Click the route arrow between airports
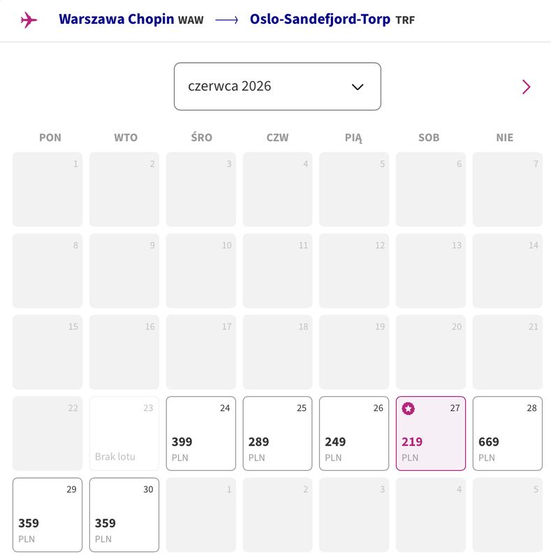This screenshot has width=551, height=559. coord(227,20)
